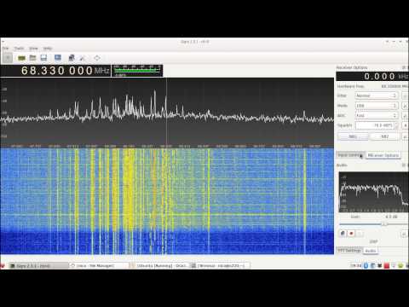Click in the blue and yellow waterfall display
409x307 pixels.
click(167, 200)
